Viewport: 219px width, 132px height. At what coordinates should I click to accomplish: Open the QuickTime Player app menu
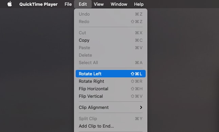point(38,4)
